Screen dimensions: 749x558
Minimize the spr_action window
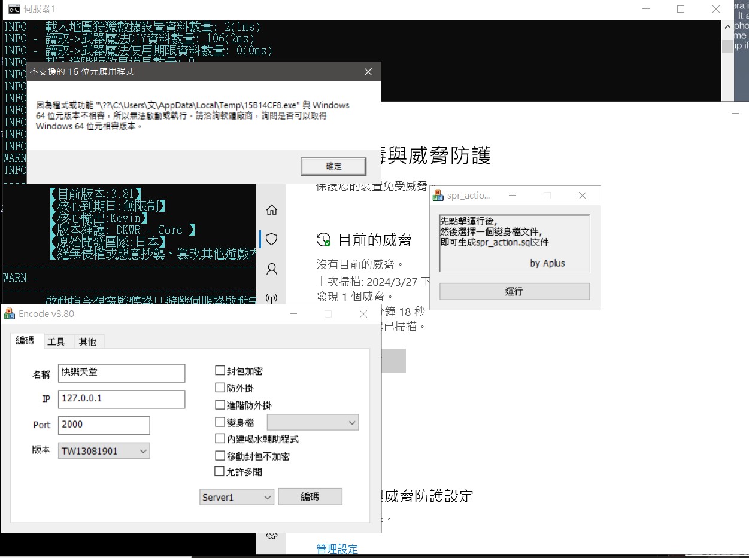513,196
